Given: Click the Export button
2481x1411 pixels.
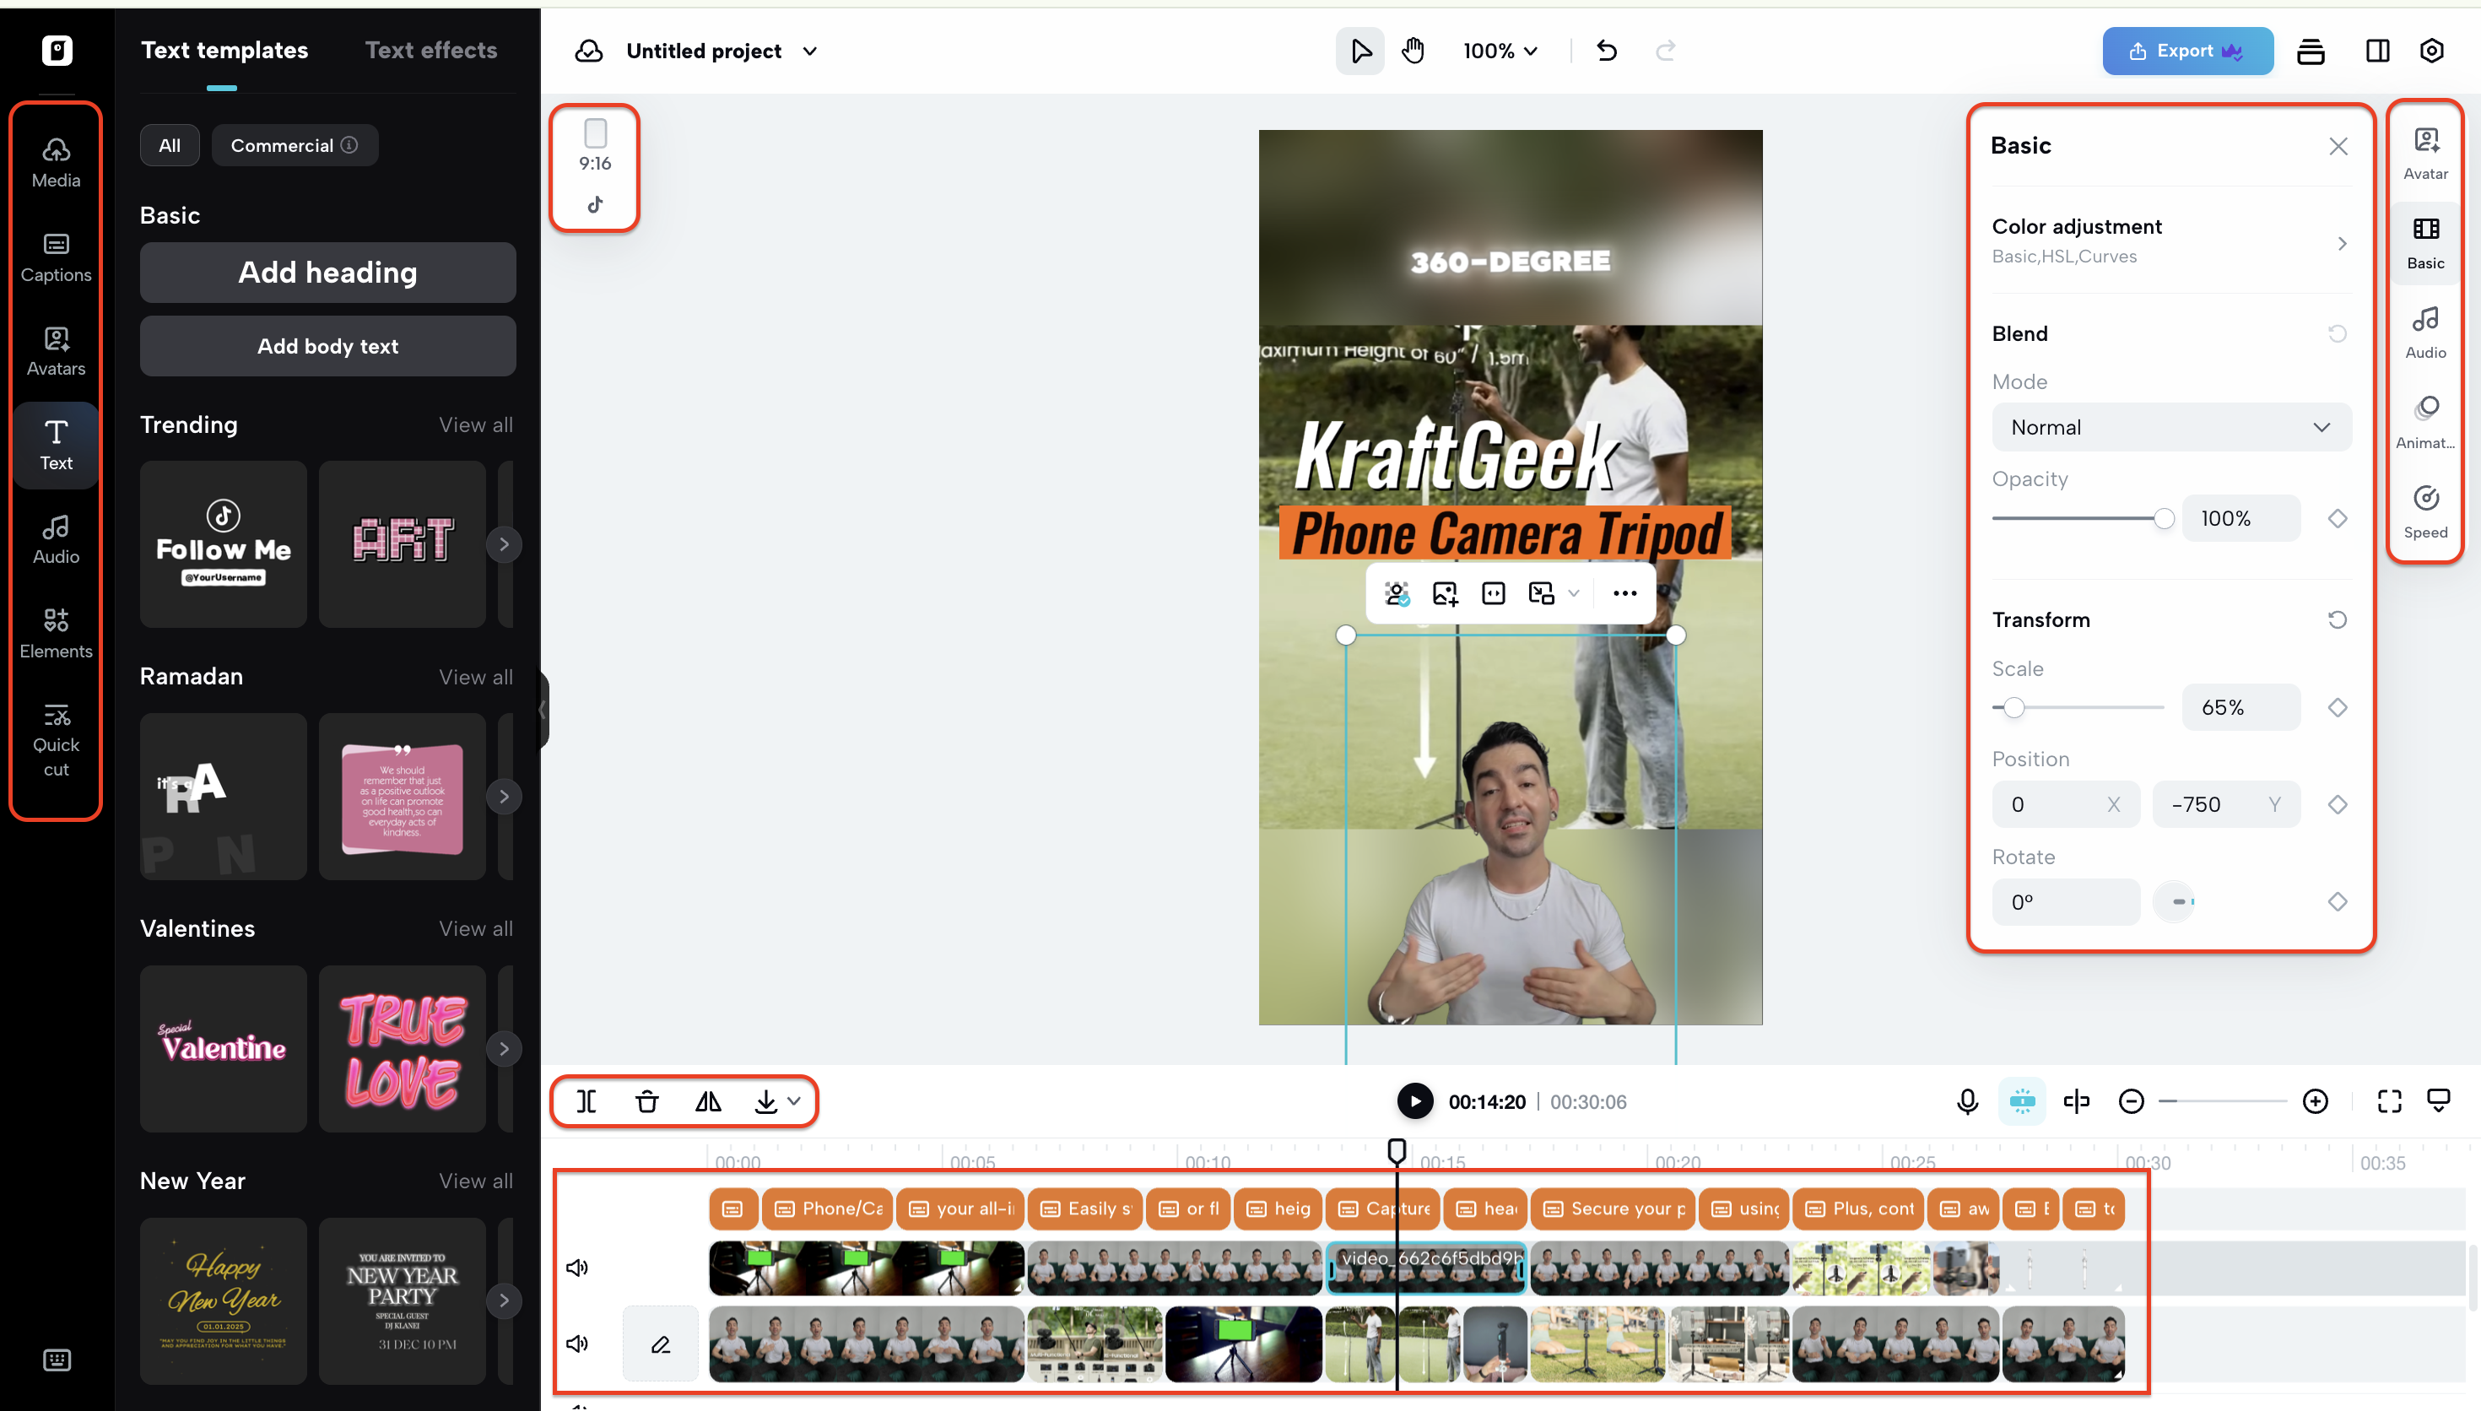Looking at the screenshot, I should (x=2187, y=51).
